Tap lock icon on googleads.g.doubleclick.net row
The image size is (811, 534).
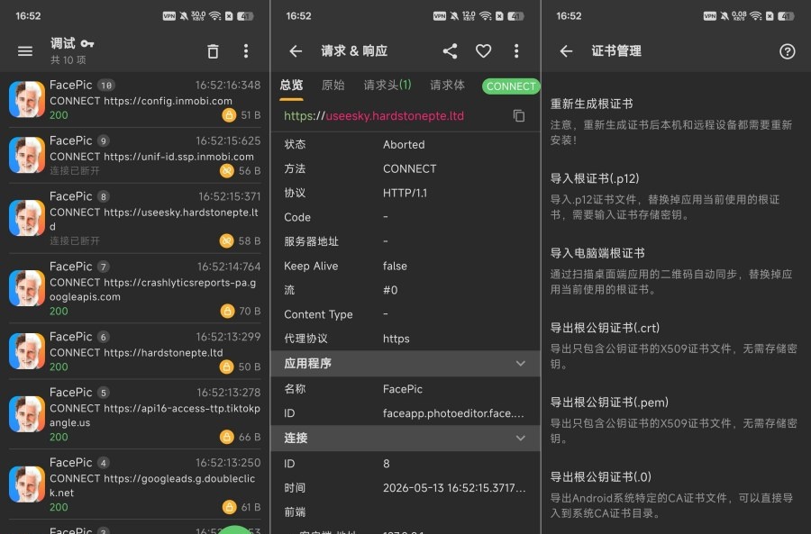(x=229, y=507)
